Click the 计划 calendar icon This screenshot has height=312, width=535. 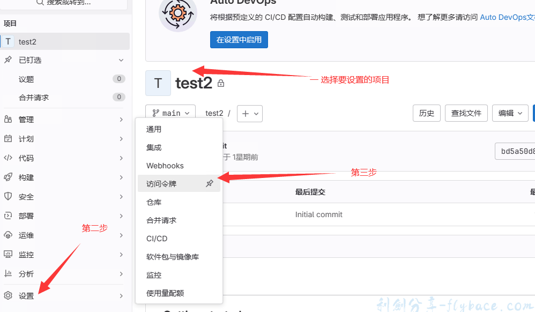click(8, 139)
